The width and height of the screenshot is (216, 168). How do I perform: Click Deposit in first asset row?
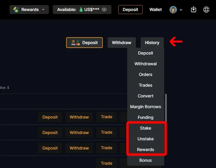50,117
